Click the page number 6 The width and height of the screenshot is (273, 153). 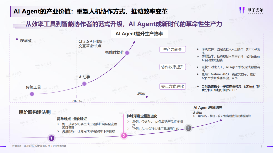[x=261, y=147]
